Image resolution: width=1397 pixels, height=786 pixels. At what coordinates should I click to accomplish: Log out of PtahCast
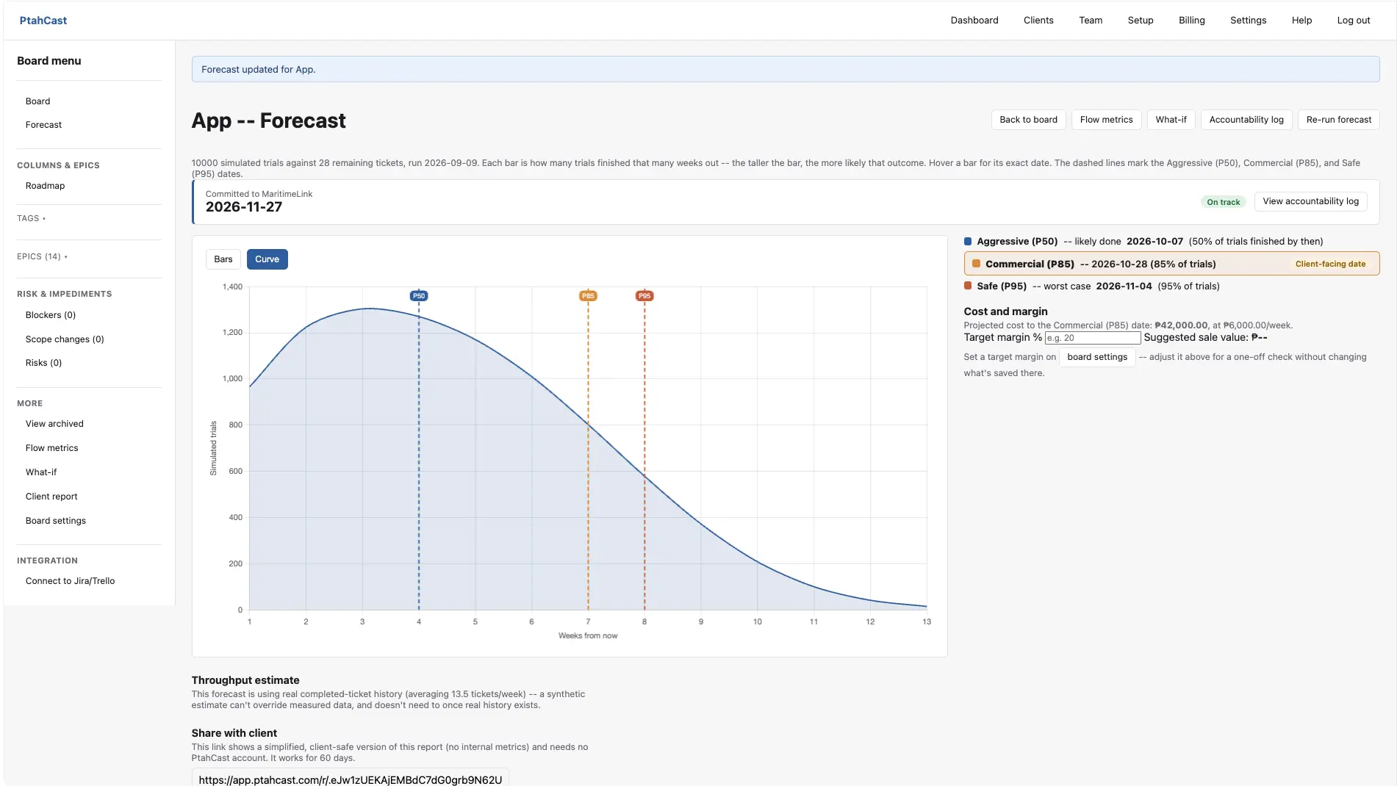click(1353, 21)
